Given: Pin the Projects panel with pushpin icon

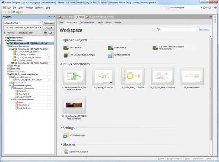Looking at the screenshot, I should tap(52, 17).
